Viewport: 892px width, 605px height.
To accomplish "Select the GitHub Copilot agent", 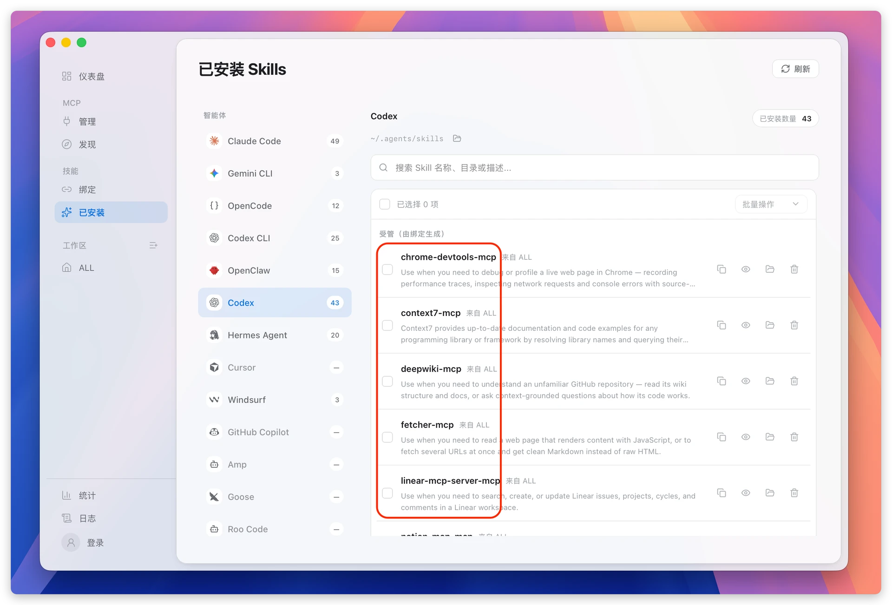I will point(275,432).
